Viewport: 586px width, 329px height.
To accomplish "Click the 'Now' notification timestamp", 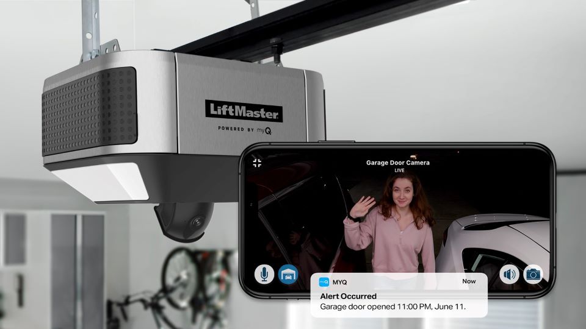I will [x=469, y=281].
